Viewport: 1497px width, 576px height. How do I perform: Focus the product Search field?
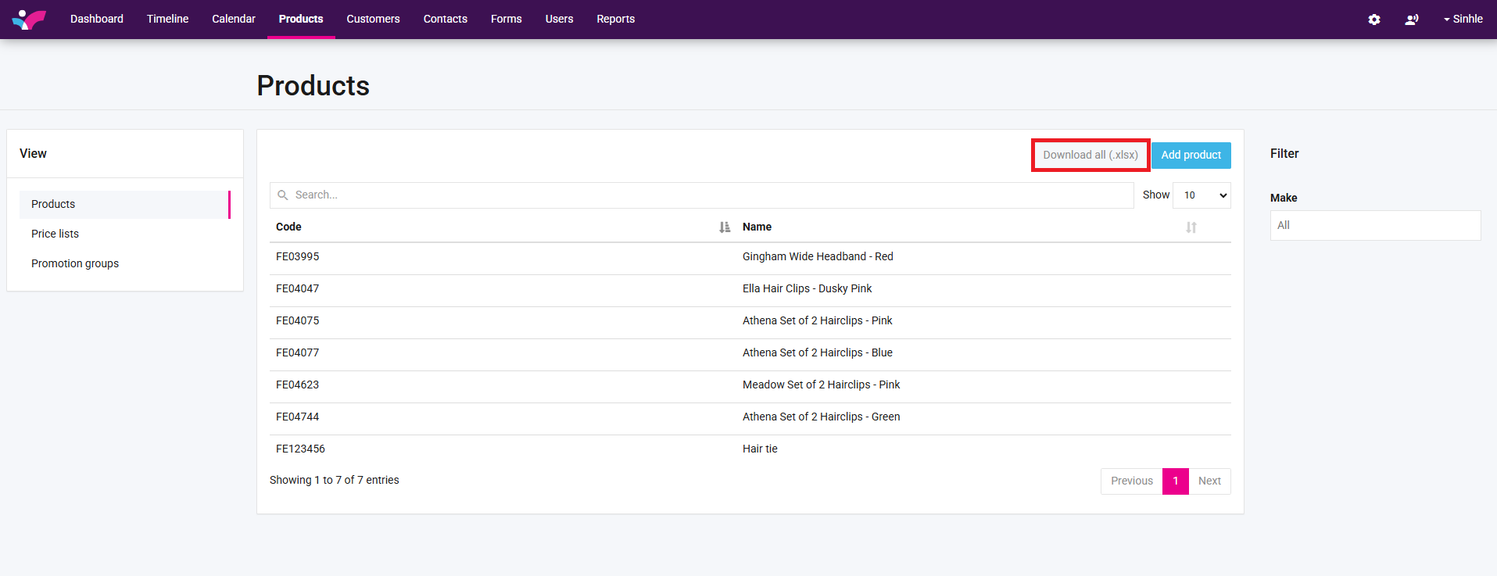(x=704, y=195)
